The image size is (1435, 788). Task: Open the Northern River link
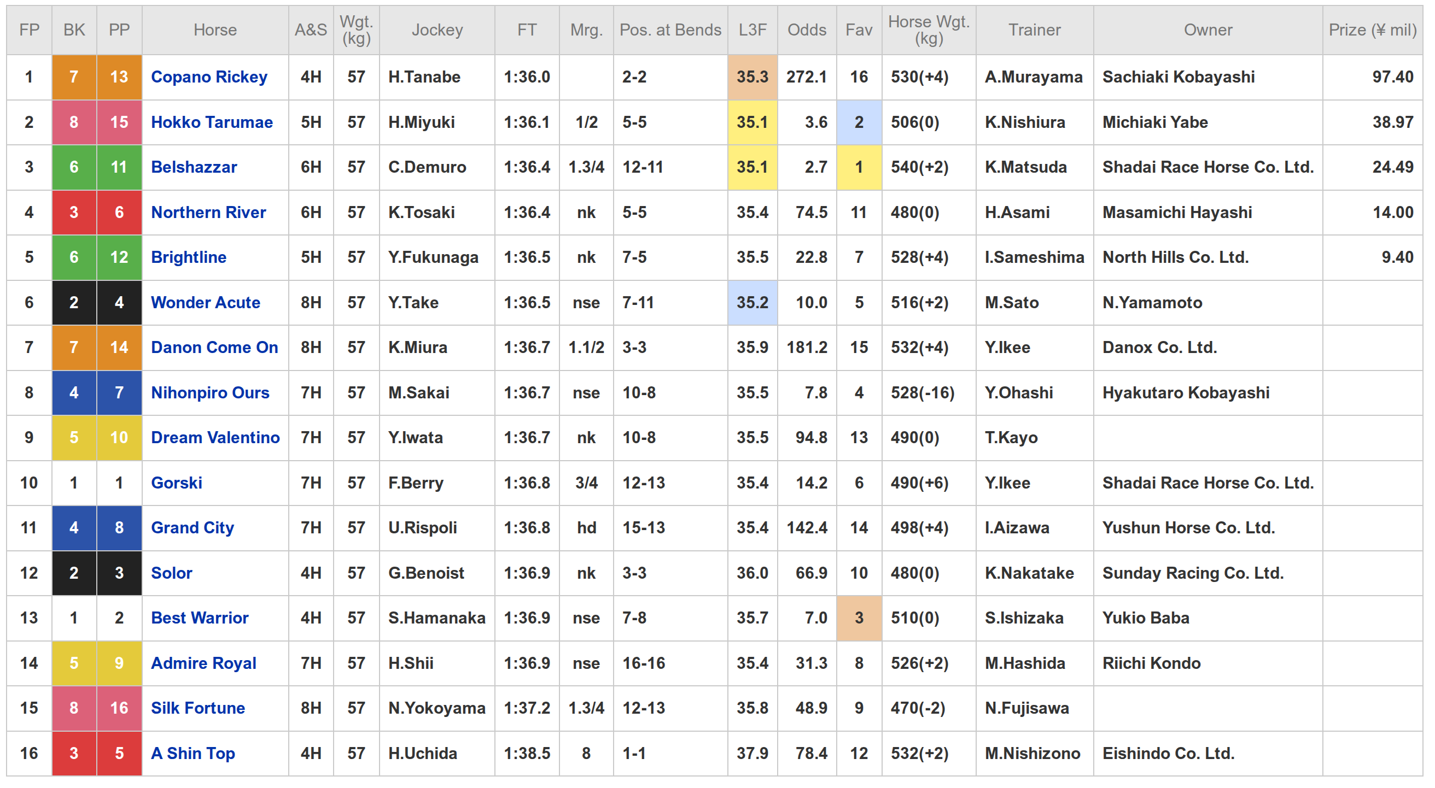click(x=208, y=212)
